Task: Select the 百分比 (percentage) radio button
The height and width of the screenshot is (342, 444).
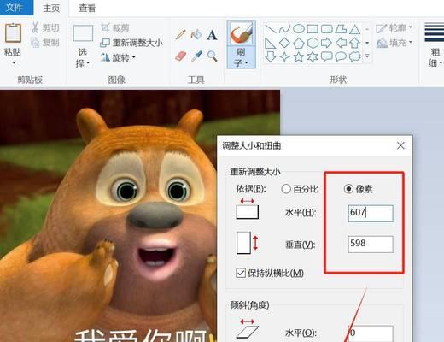Action: (x=286, y=189)
